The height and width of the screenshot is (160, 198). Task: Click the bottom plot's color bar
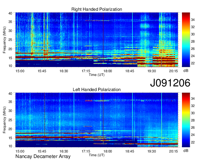pos(186,120)
